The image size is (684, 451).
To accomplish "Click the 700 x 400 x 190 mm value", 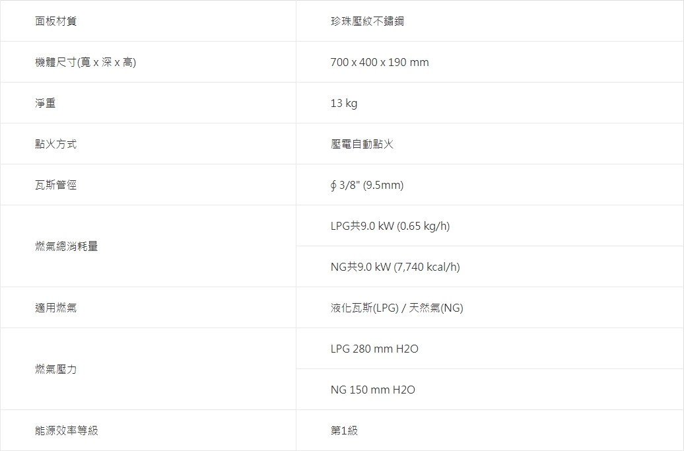I will [x=380, y=62].
